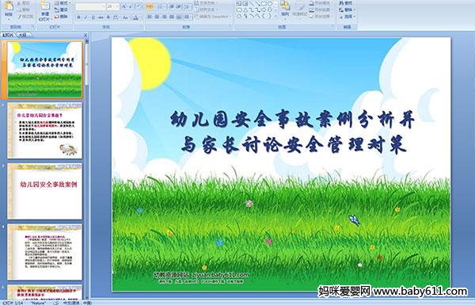Click the Arrange objects icon
This screenshot has height=305, width=475.
[x=285, y=9]
